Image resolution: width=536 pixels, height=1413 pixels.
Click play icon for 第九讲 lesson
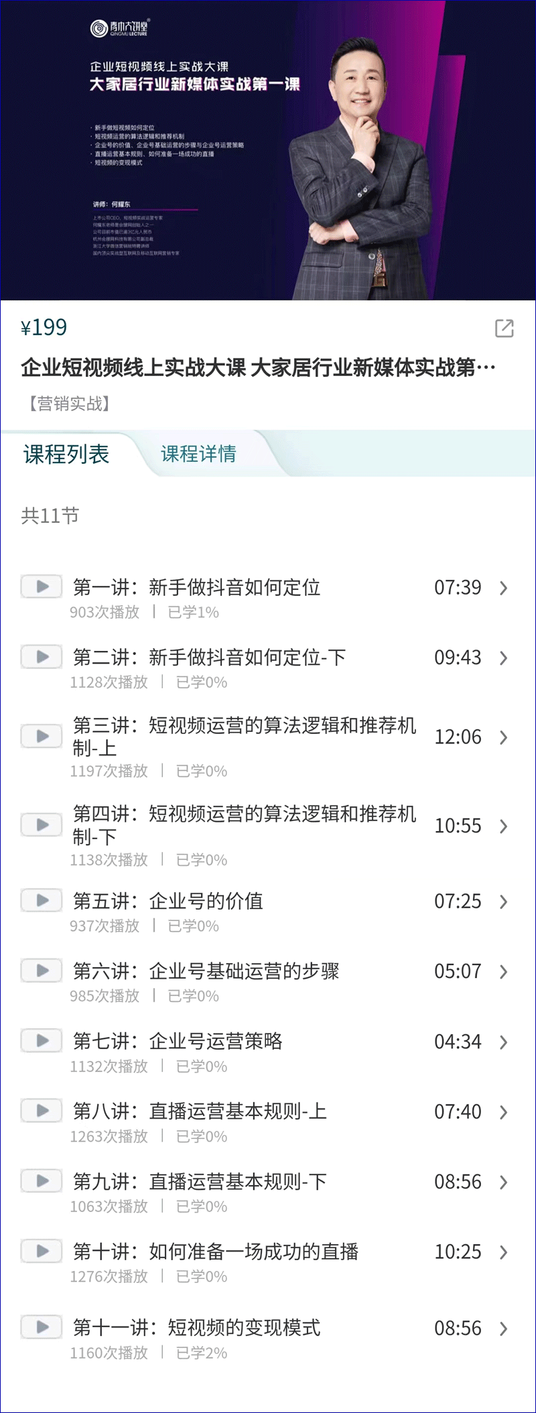[42, 1180]
